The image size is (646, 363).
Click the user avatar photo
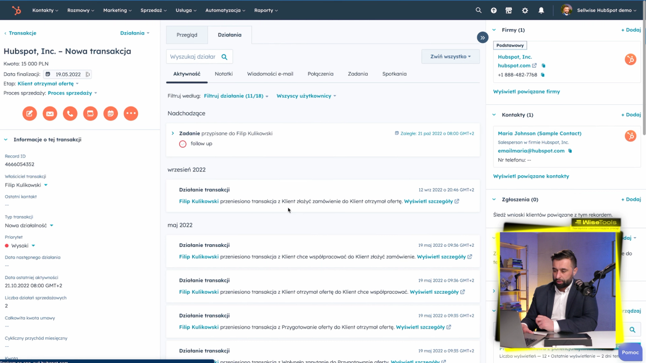(566, 10)
